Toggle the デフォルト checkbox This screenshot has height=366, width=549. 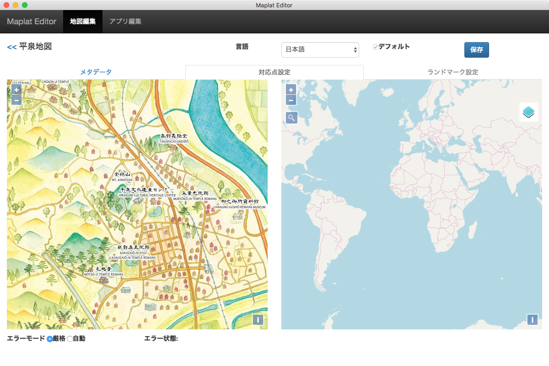(376, 47)
